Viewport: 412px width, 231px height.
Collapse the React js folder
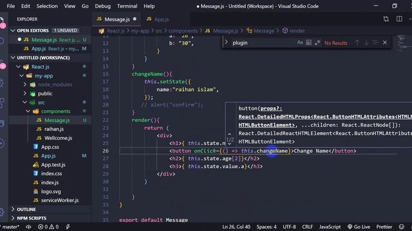tap(18, 67)
